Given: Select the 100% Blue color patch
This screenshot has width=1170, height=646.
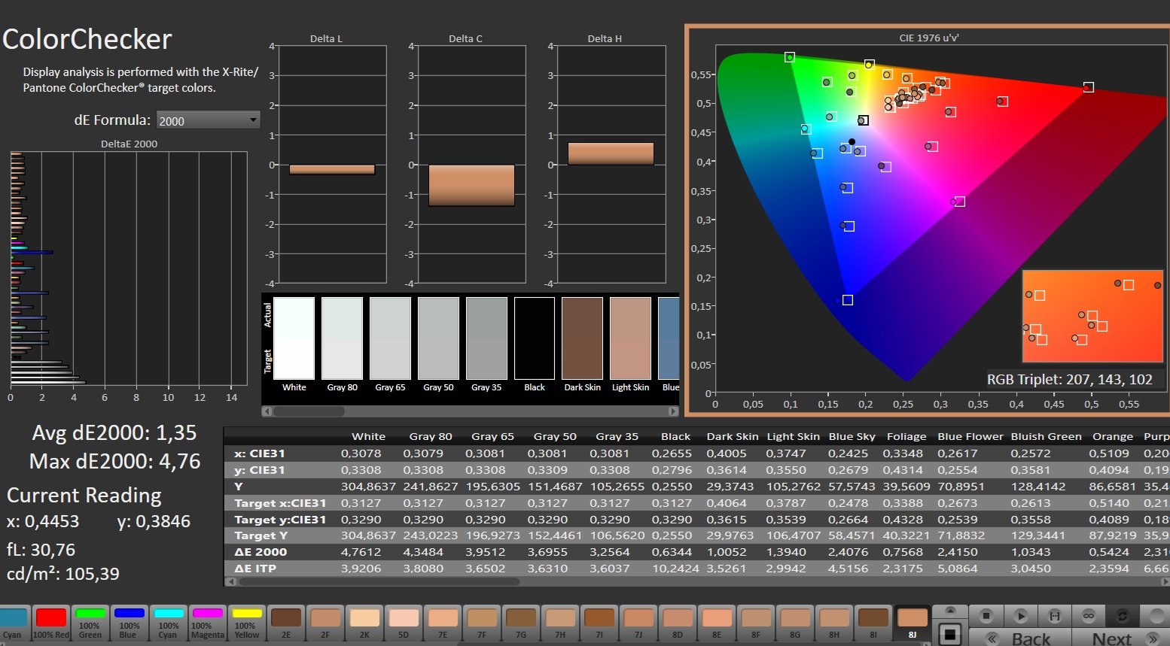Looking at the screenshot, I should pyautogui.click(x=129, y=622).
